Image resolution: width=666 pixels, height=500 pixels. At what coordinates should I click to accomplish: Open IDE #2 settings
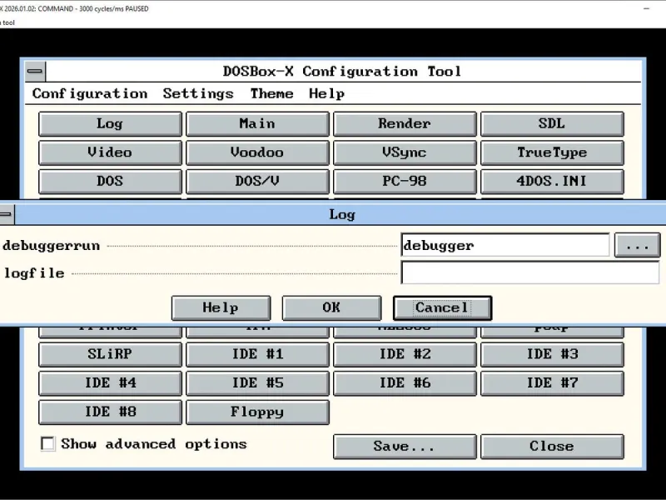click(x=405, y=354)
